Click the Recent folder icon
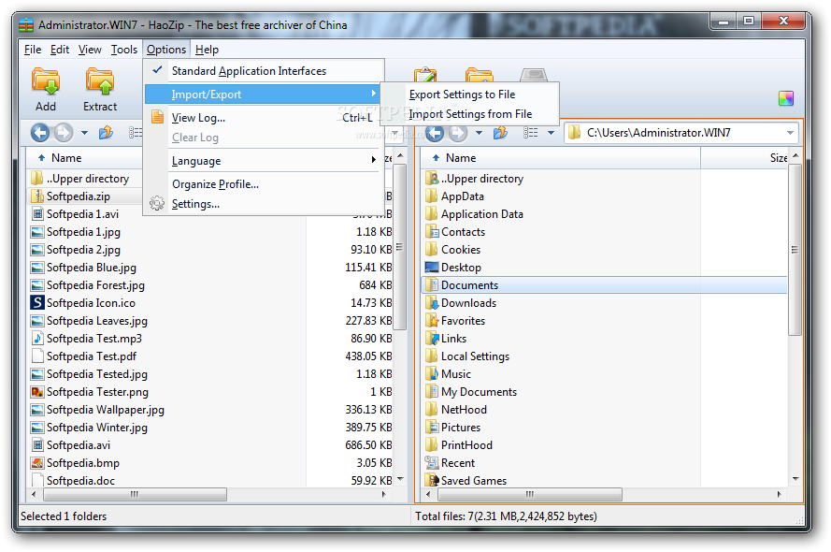The width and height of the screenshot is (831, 552). pos(432,463)
